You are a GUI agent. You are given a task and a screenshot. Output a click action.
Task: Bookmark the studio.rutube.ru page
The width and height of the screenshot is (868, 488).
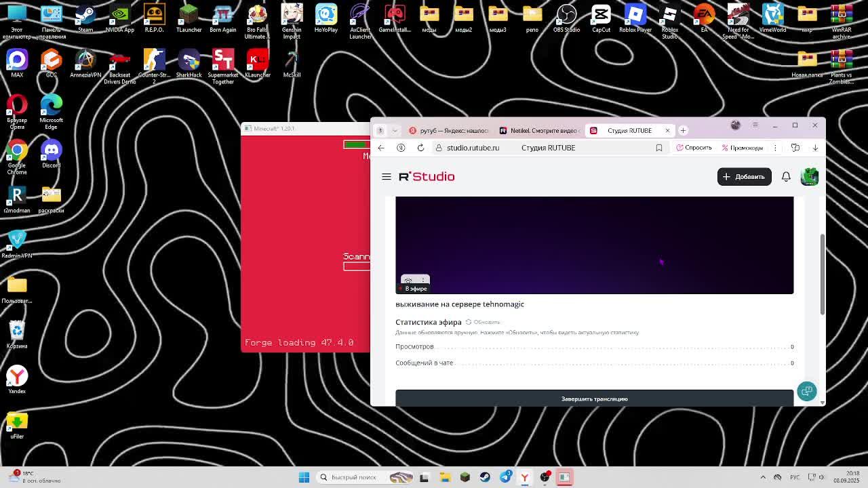pos(658,148)
